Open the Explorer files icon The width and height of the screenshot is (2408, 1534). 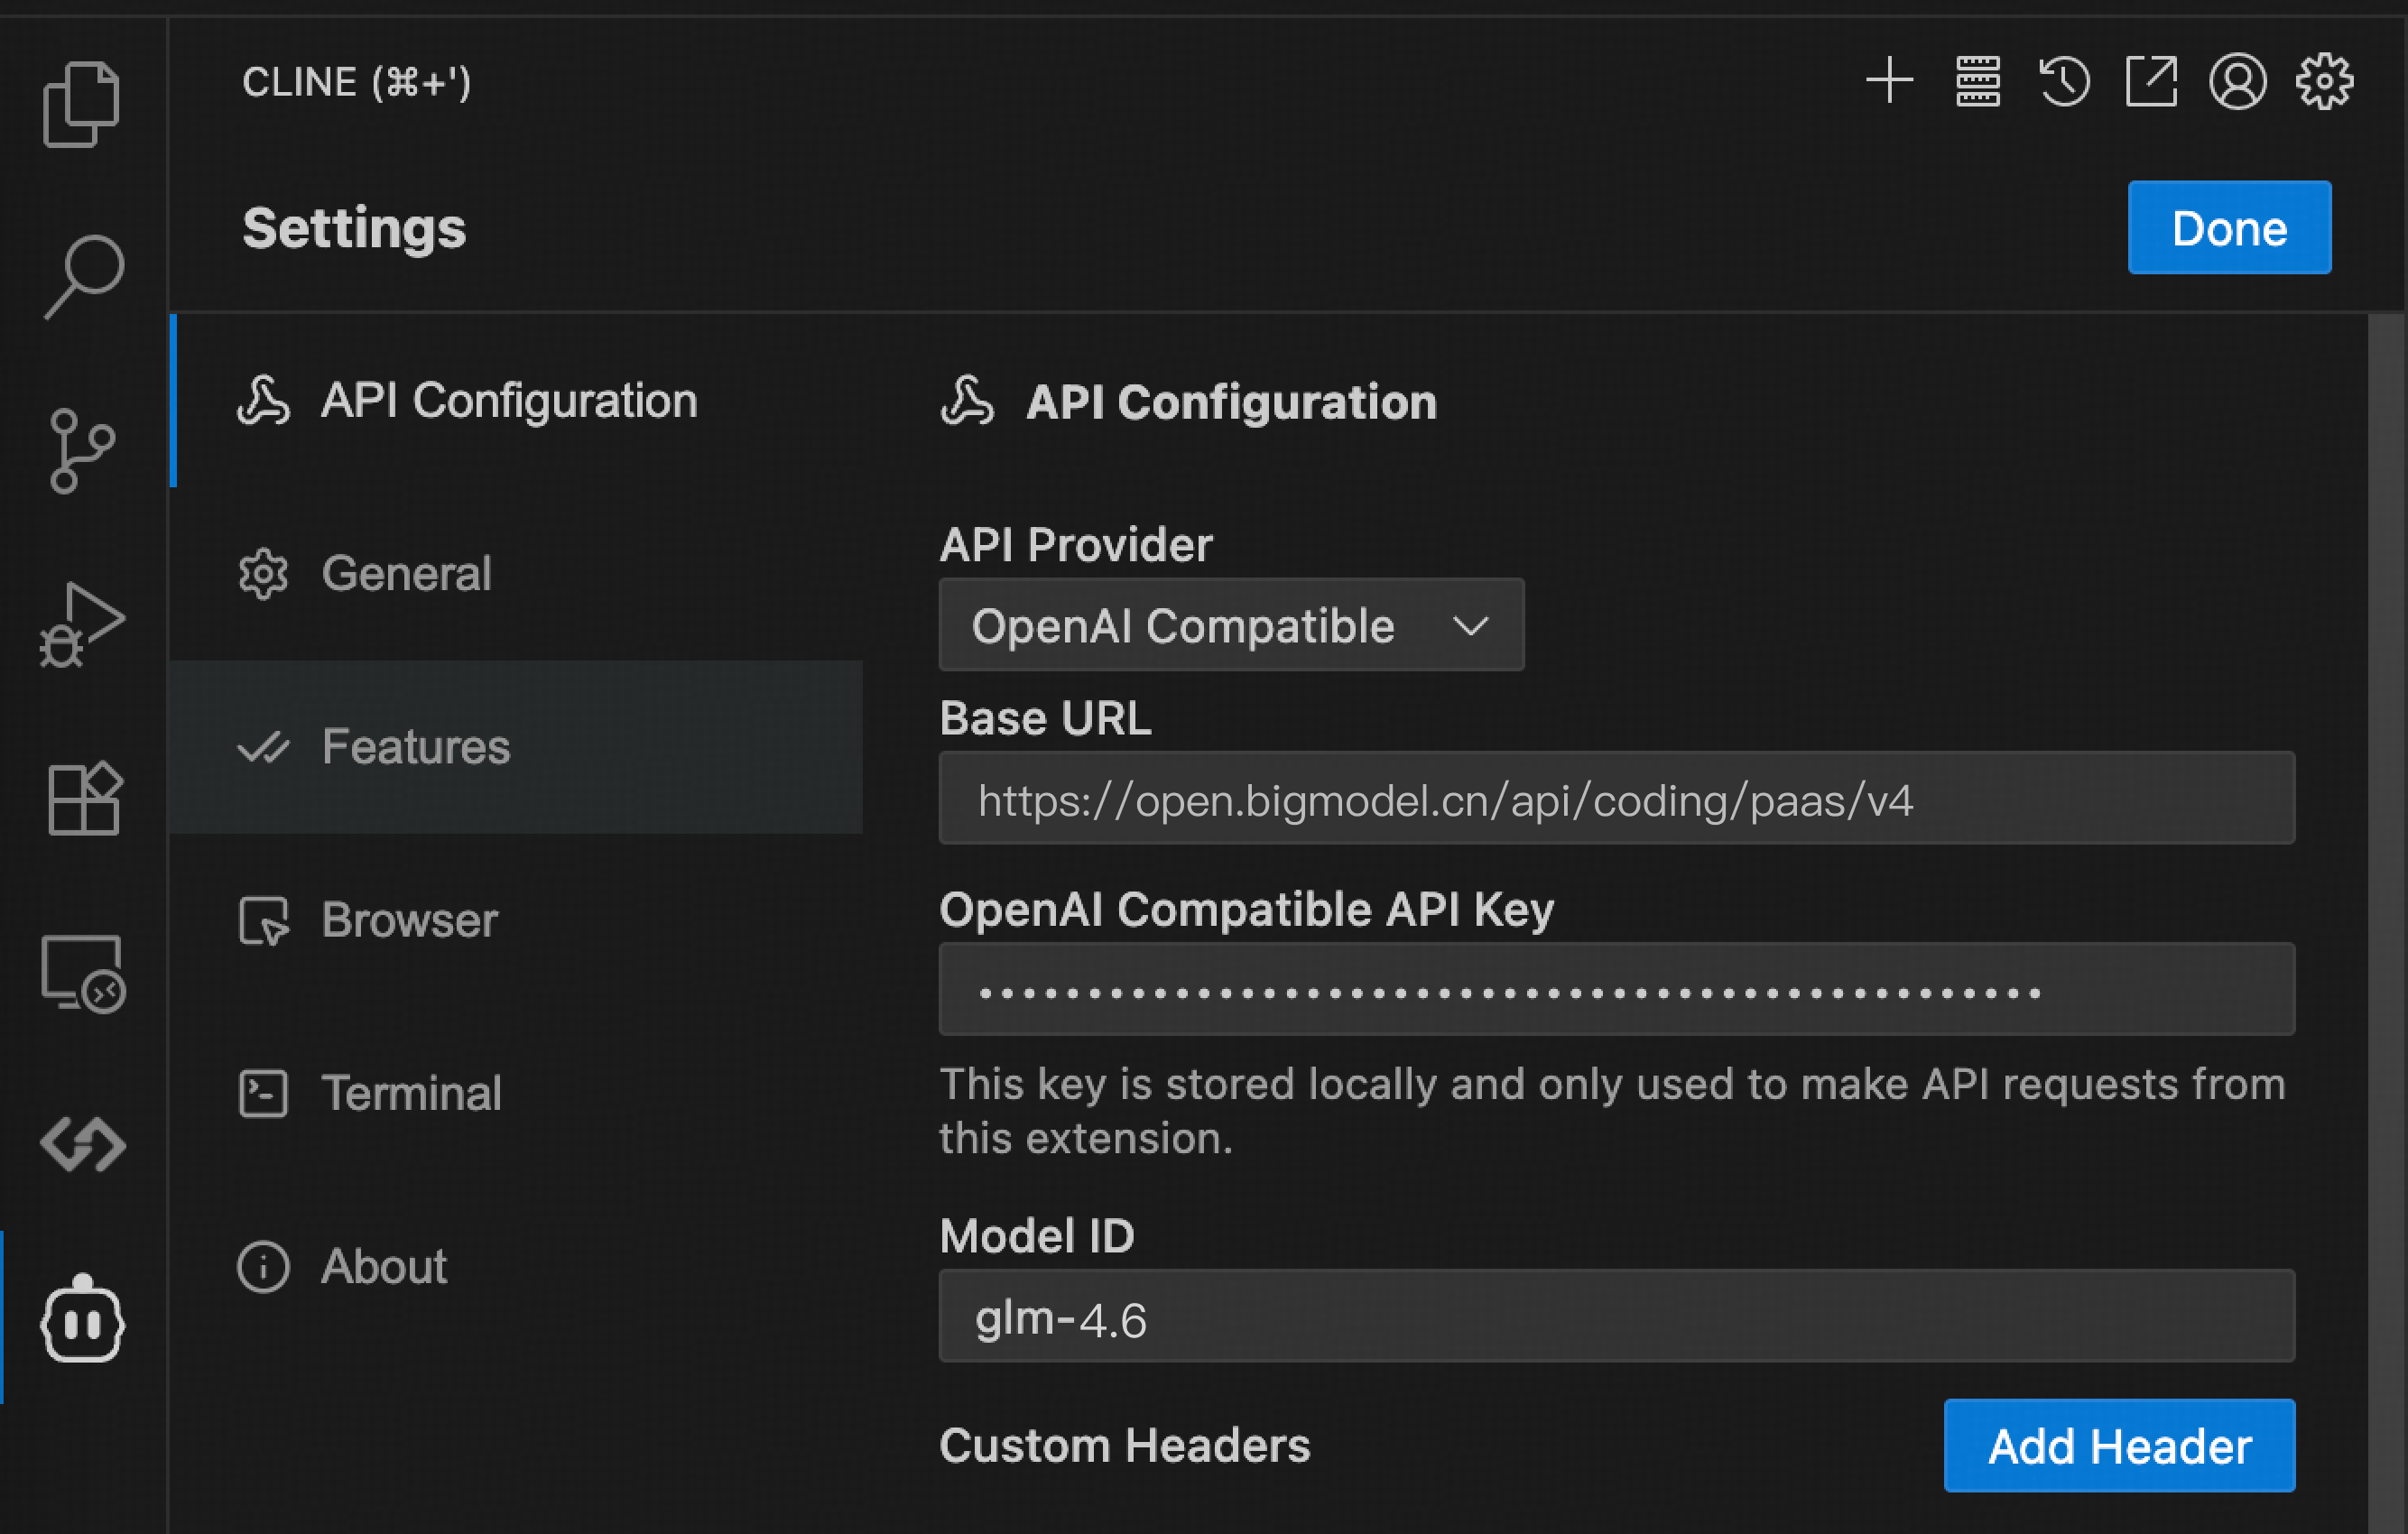82,104
